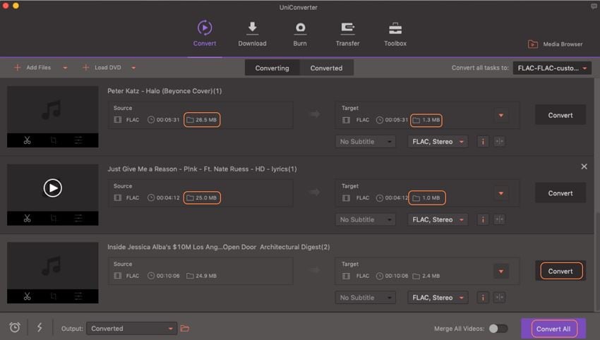600x340 pixels.
Task: Open the Burn section
Action: point(300,34)
